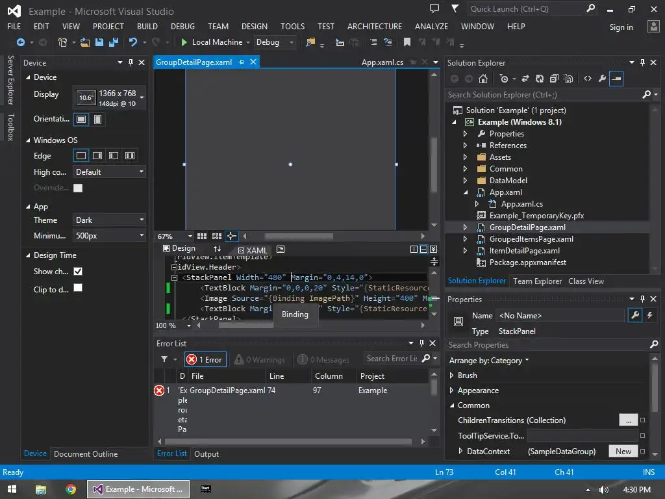
Task: Collapse the XAML pane icon
Action: click(x=433, y=249)
